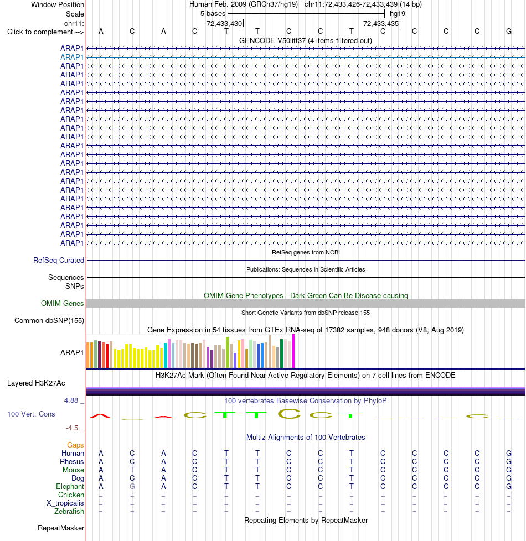
Task: Click the gray OMIM Genes item bar
Action: click(306, 303)
